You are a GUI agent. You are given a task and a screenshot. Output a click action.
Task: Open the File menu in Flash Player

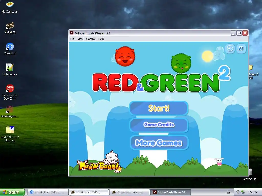(x=72, y=39)
